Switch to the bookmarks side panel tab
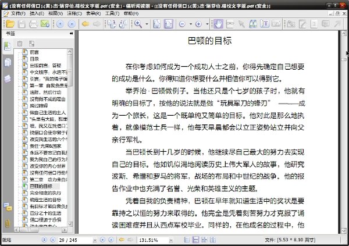Image resolution: width=349 pixels, height=246 pixels. 8,47
